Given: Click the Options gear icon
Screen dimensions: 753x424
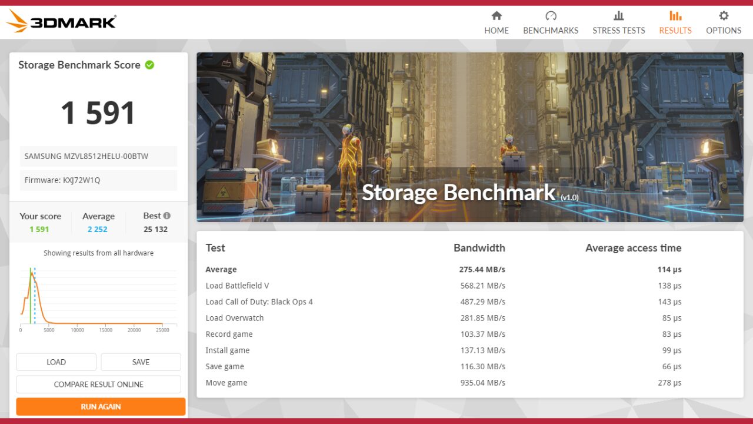Looking at the screenshot, I should pyautogui.click(x=724, y=16).
